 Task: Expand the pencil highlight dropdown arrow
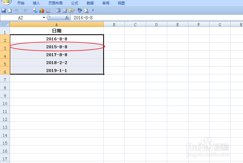click(53, 11)
